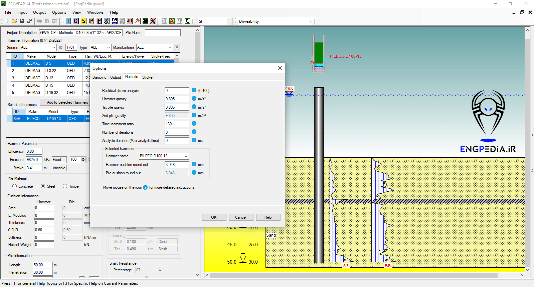
Task: Click the Q toolbar icon
Action: (x=187, y=21)
